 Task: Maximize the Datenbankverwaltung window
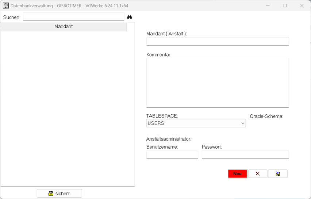click(285, 6)
